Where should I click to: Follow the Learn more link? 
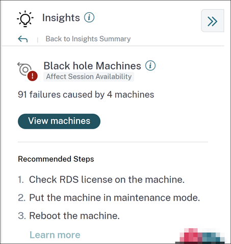[x=55, y=235]
